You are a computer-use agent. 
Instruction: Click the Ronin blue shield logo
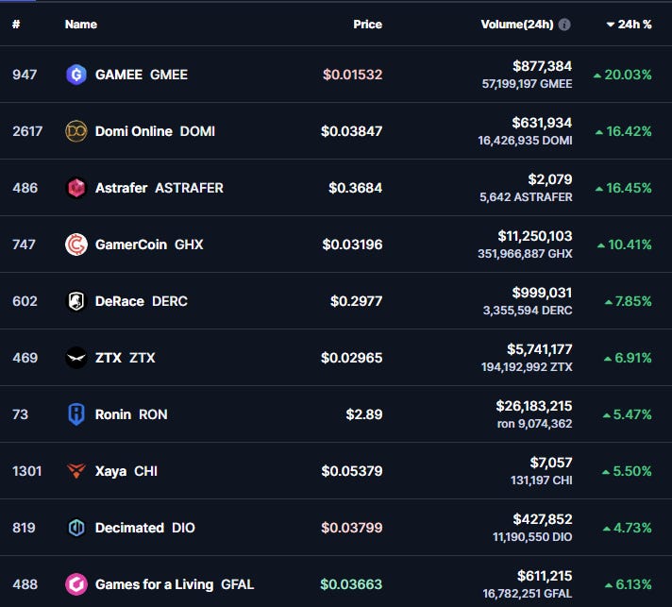[76, 414]
